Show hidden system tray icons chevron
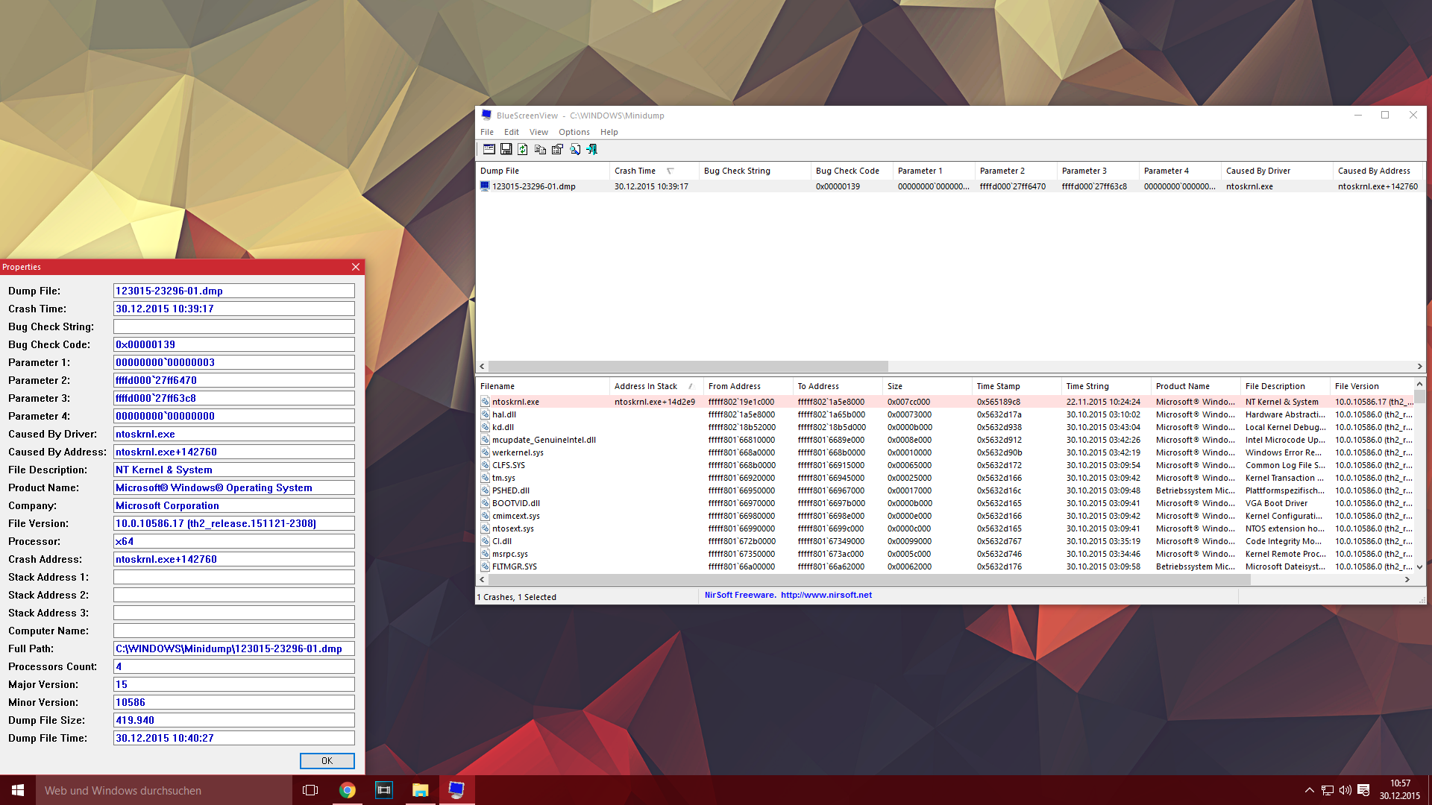The height and width of the screenshot is (805, 1432). tap(1309, 790)
